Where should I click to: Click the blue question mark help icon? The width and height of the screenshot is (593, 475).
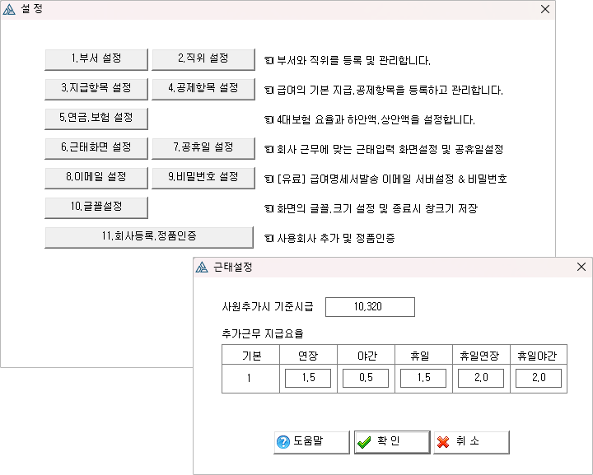(283, 442)
